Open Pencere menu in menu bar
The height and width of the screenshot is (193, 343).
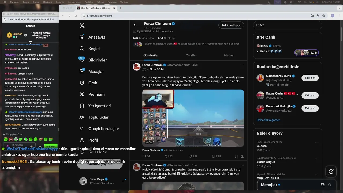point(112,2)
